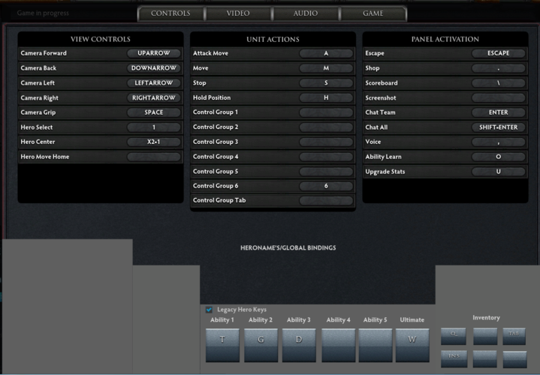Select the Hold Position H binding
540x375 pixels.
coord(326,98)
